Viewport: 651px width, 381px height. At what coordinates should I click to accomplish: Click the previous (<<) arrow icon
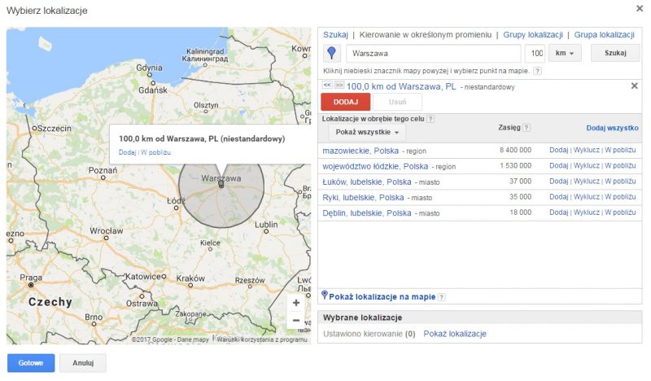pos(327,85)
